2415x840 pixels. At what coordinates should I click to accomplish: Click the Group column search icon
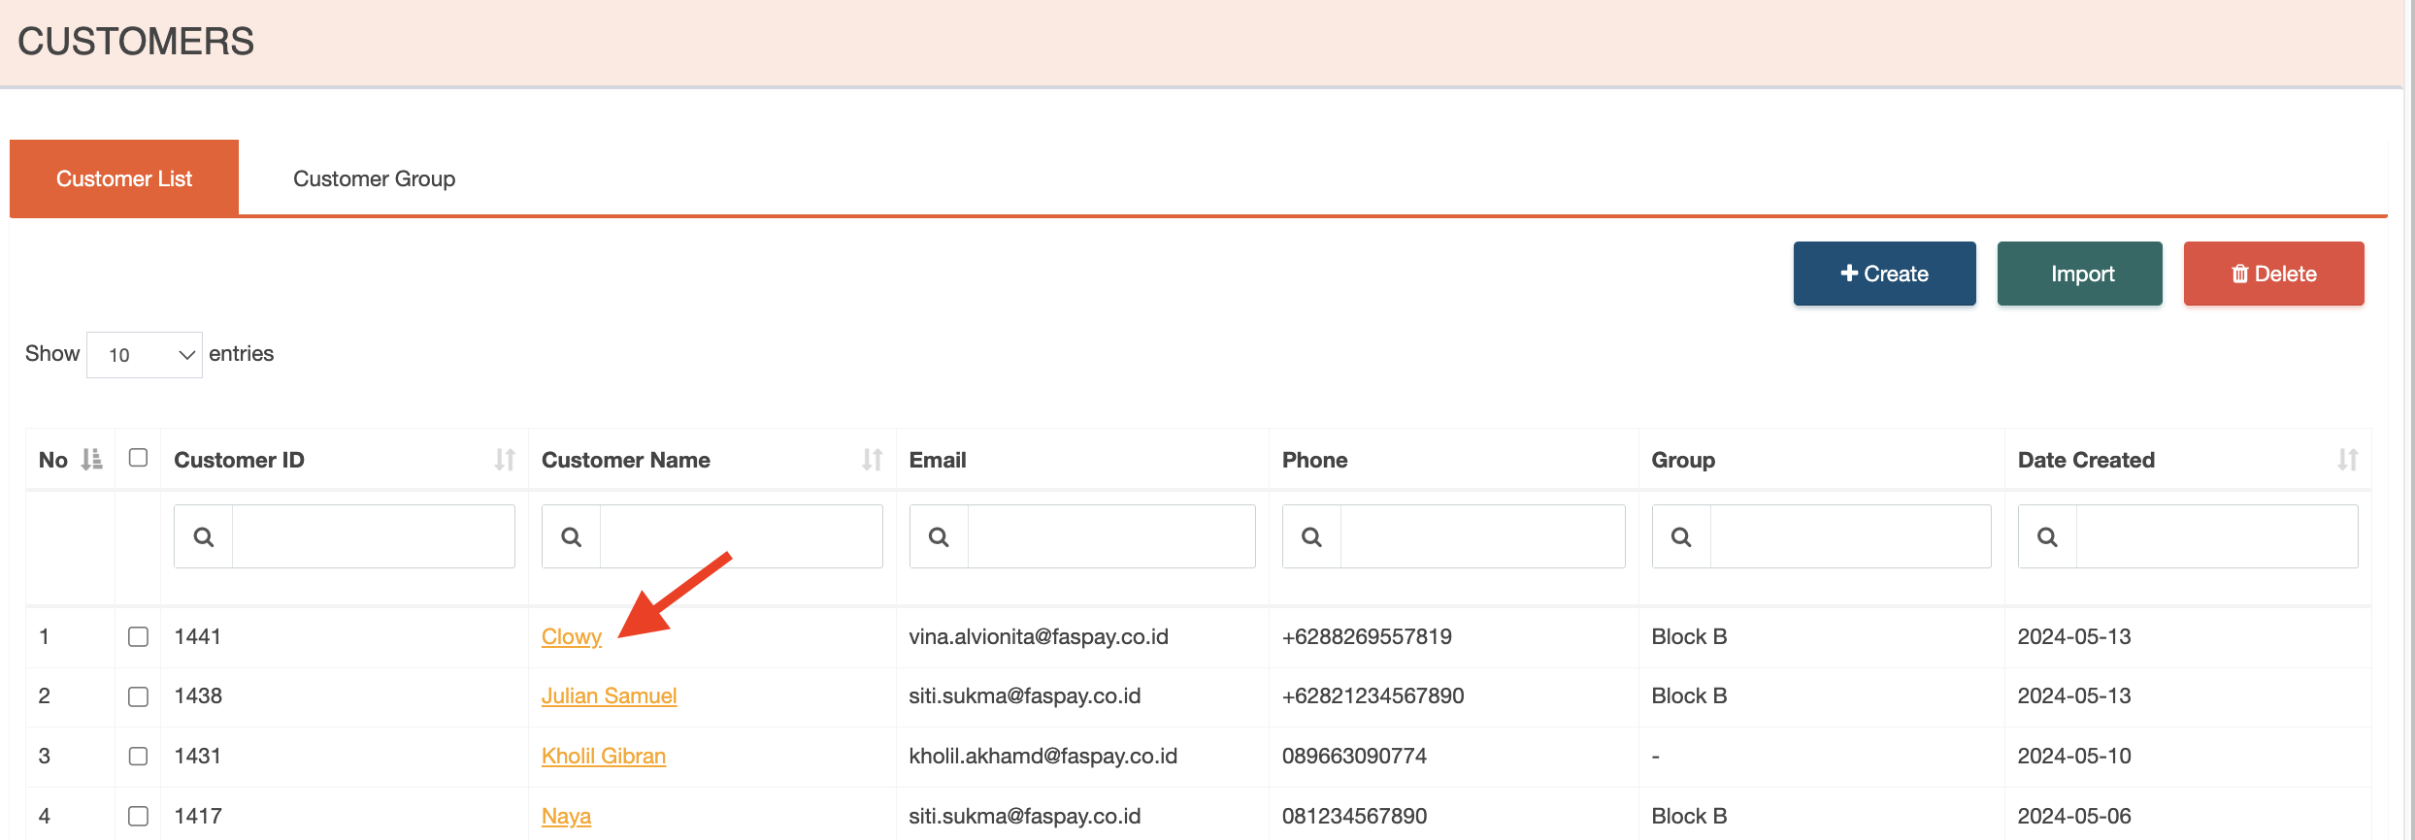[1681, 536]
